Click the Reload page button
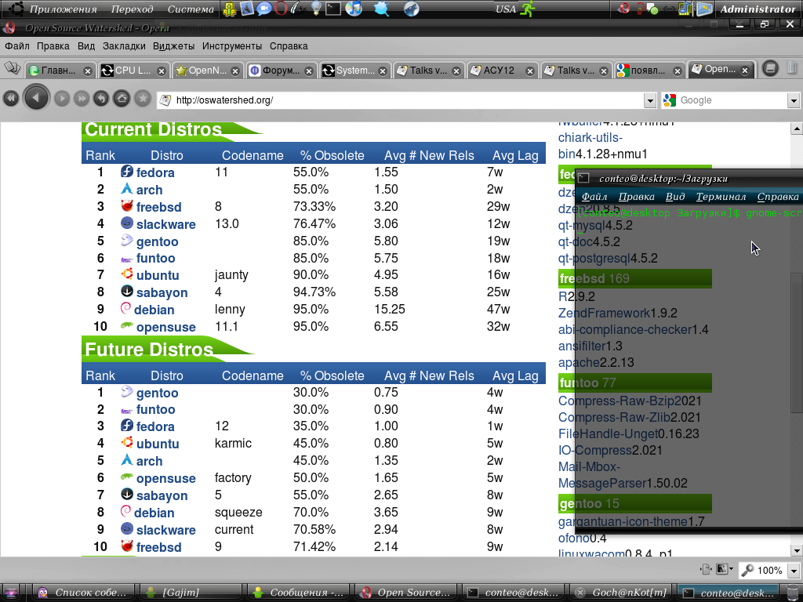Image resolution: width=803 pixels, height=602 pixels. tap(100, 99)
